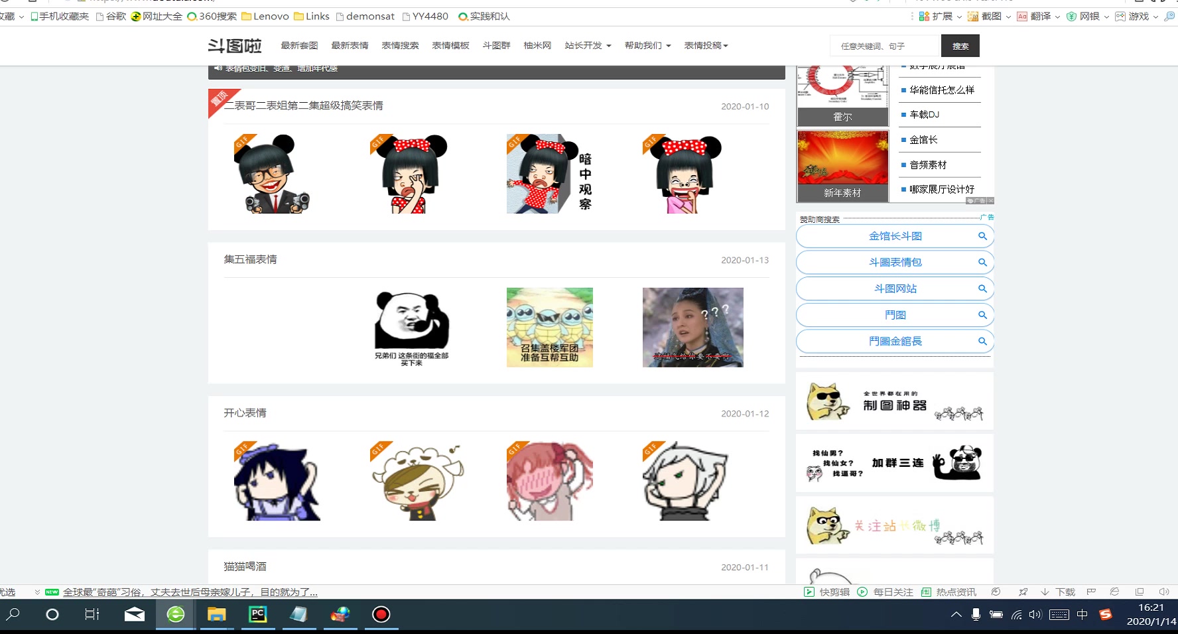Open the 扩展 extensions dropdown

(941, 16)
